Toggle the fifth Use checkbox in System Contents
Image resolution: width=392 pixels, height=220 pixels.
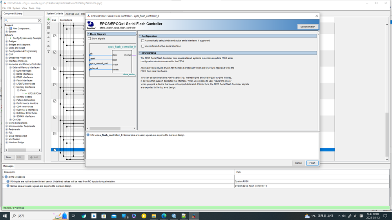pyautogui.click(x=55, y=101)
